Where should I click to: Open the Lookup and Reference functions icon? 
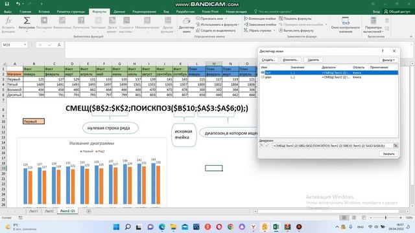coord(126,21)
